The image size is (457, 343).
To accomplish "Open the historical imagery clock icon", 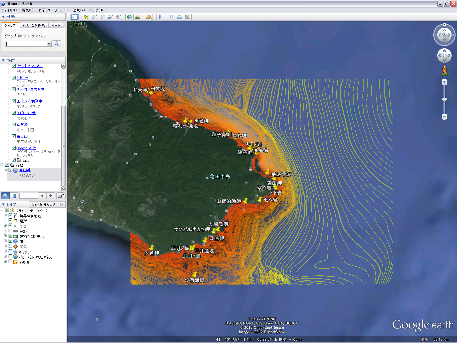I will tap(129, 17).
